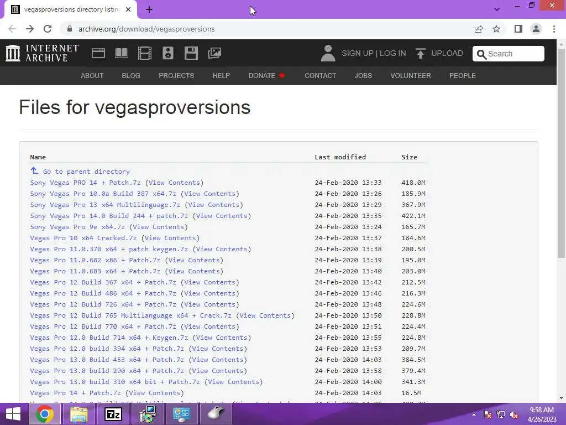Open the CONTACT menu item
The height and width of the screenshot is (425, 566).
[x=320, y=75]
